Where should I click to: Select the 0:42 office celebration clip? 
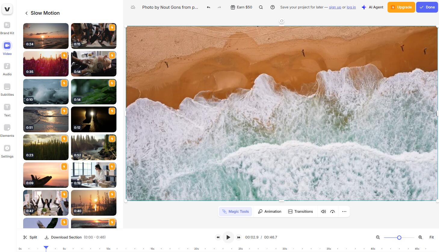[x=46, y=203]
